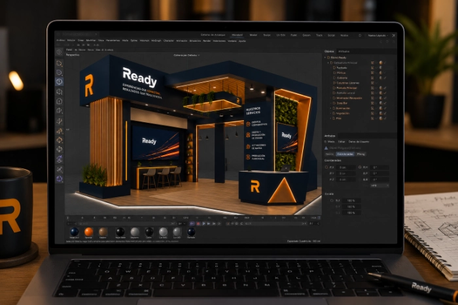Expand the Iluminación tree node
The image size is (458, 305).
(331, 108)
